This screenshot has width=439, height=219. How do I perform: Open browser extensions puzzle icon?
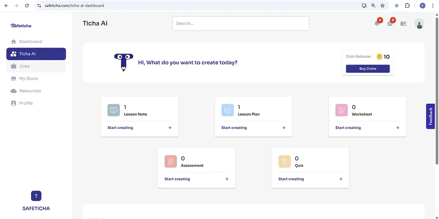coord(407,6)
